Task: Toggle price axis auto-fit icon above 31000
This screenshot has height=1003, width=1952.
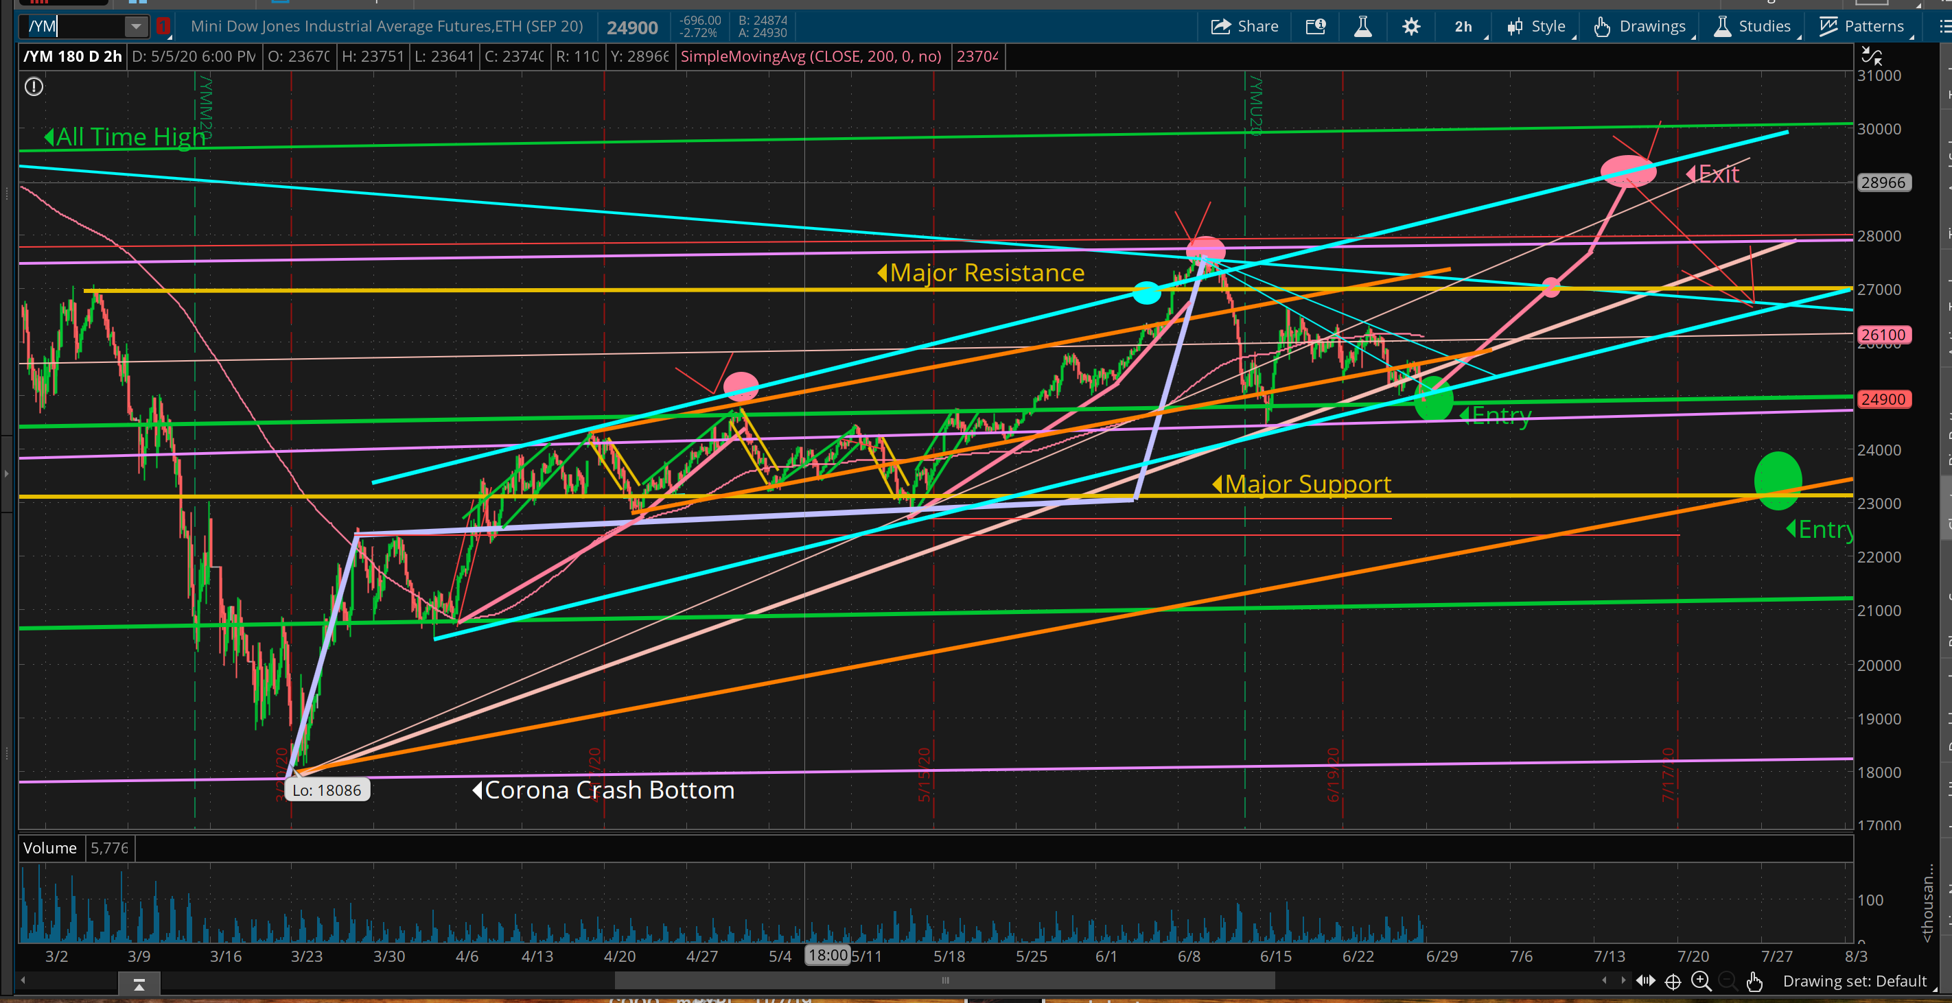Action: (x=1872, y=56)
